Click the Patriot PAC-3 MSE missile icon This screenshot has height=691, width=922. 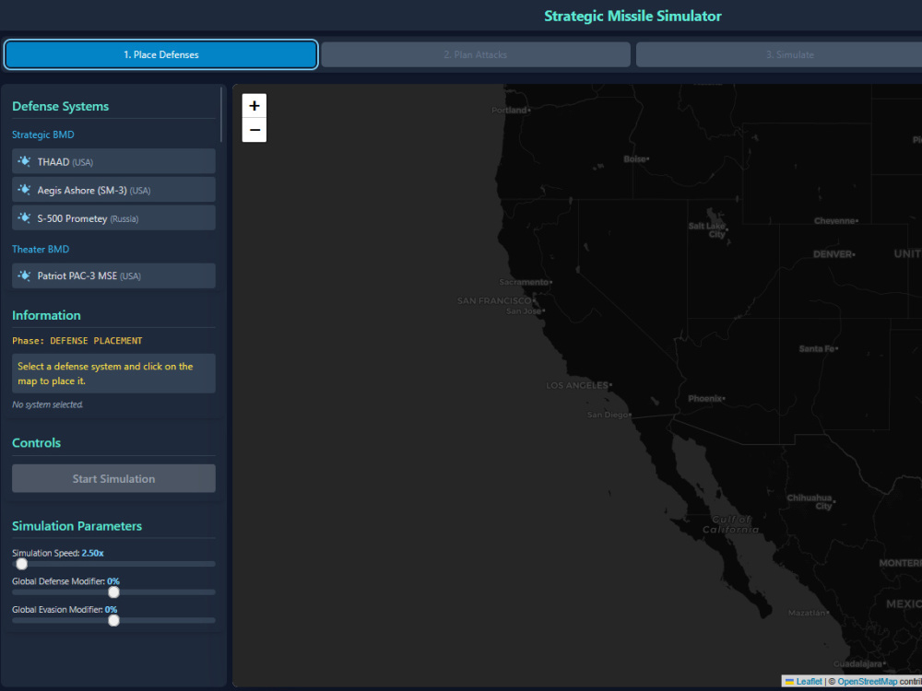[24, 275]
